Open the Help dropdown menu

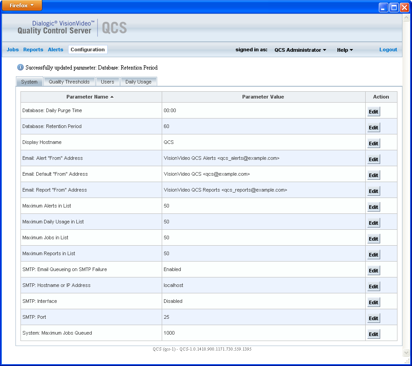(x=345, y=50)
